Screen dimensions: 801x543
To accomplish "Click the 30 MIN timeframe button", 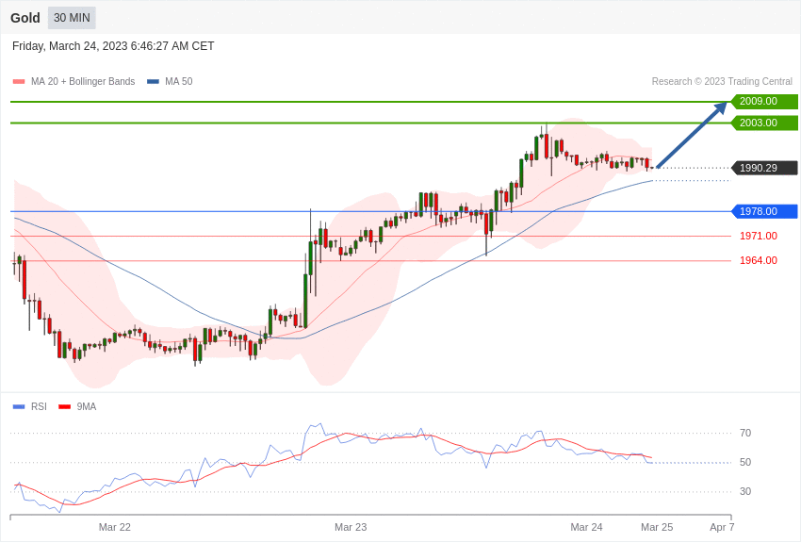I will click(72, 18).
